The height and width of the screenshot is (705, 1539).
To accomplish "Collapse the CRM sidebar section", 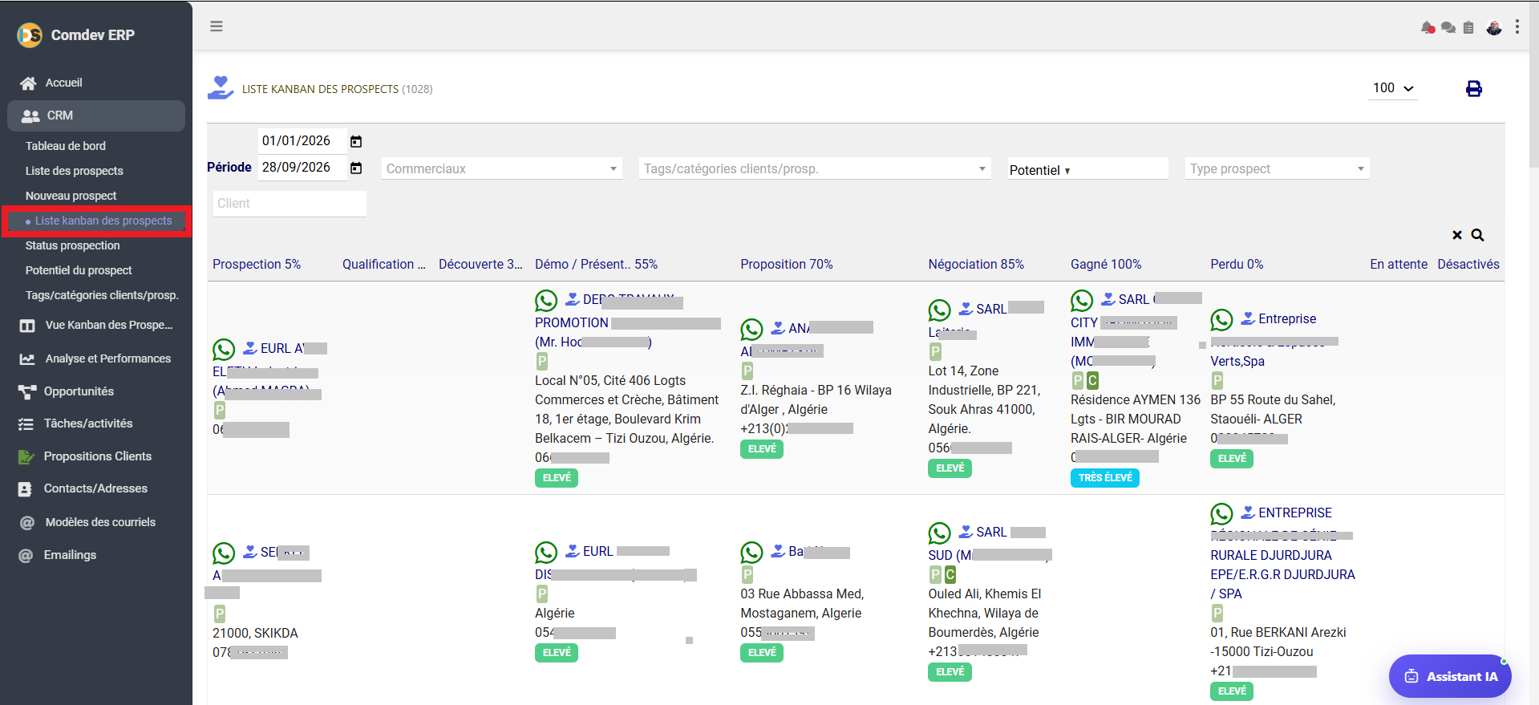I will click(96, 115).
